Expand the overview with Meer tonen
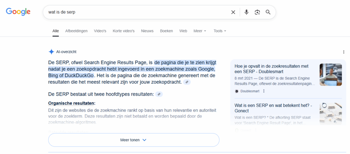This screenshot has height=154, width=350. [134, 140]
